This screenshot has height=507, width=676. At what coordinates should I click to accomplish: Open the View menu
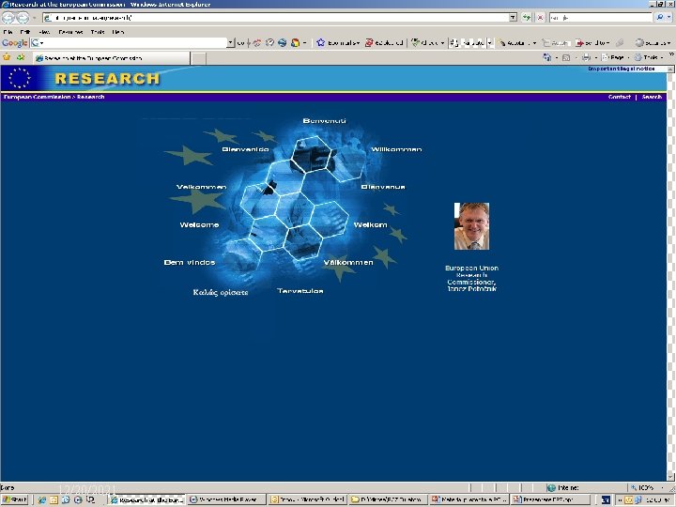coord(44,32)
